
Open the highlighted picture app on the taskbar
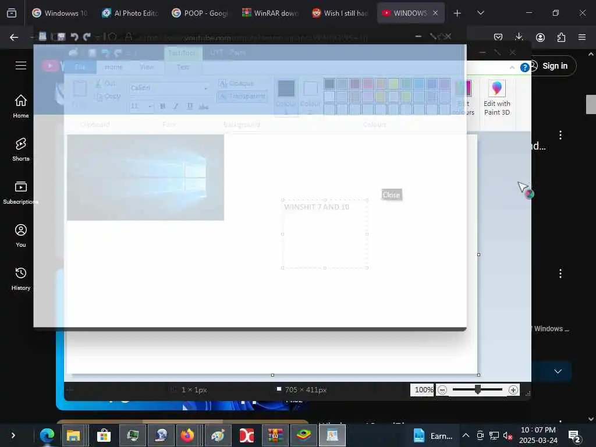(332, 435)
